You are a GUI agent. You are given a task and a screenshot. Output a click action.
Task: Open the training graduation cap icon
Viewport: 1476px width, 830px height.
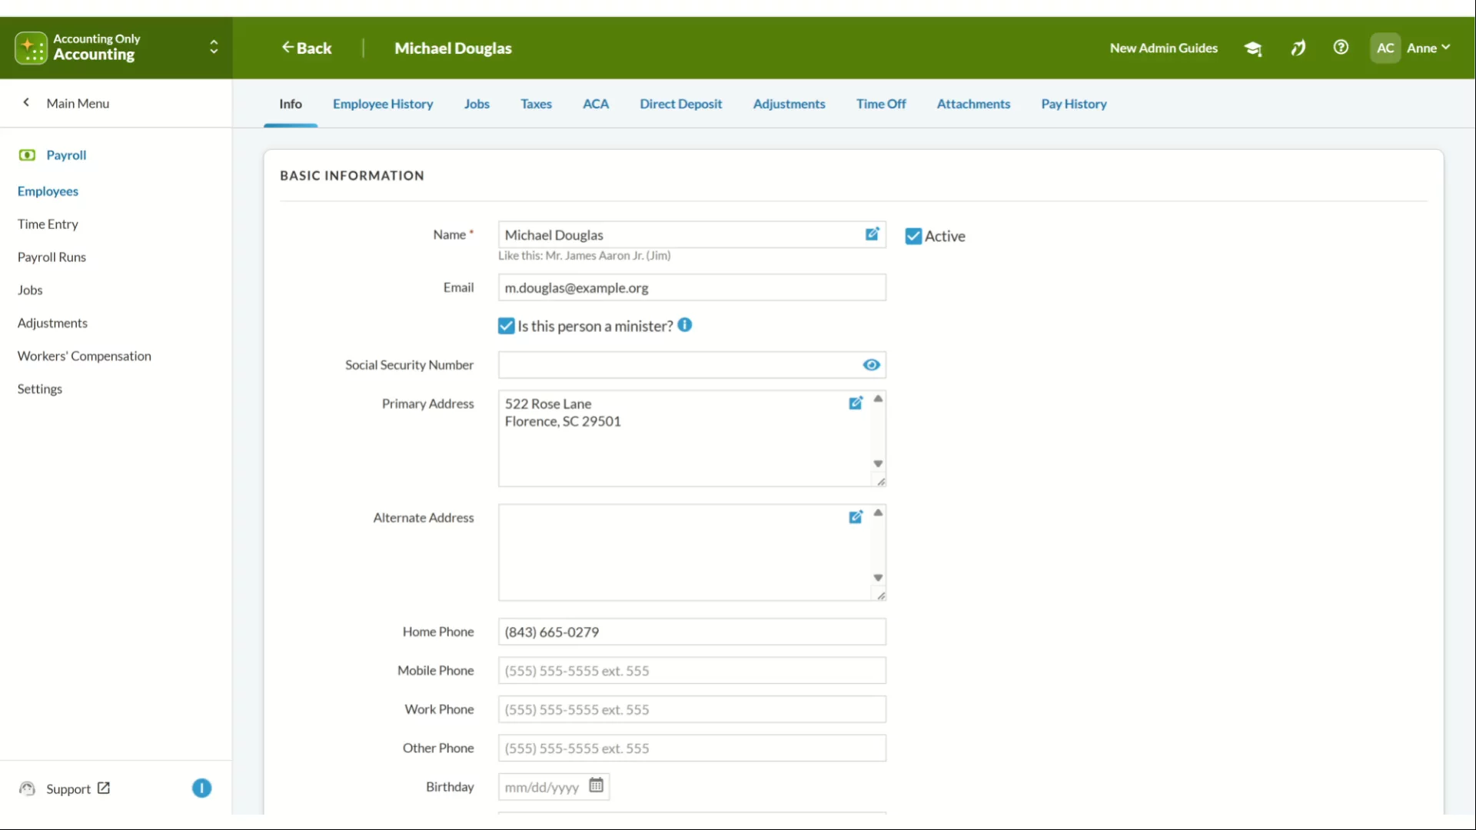(1253, 48)
